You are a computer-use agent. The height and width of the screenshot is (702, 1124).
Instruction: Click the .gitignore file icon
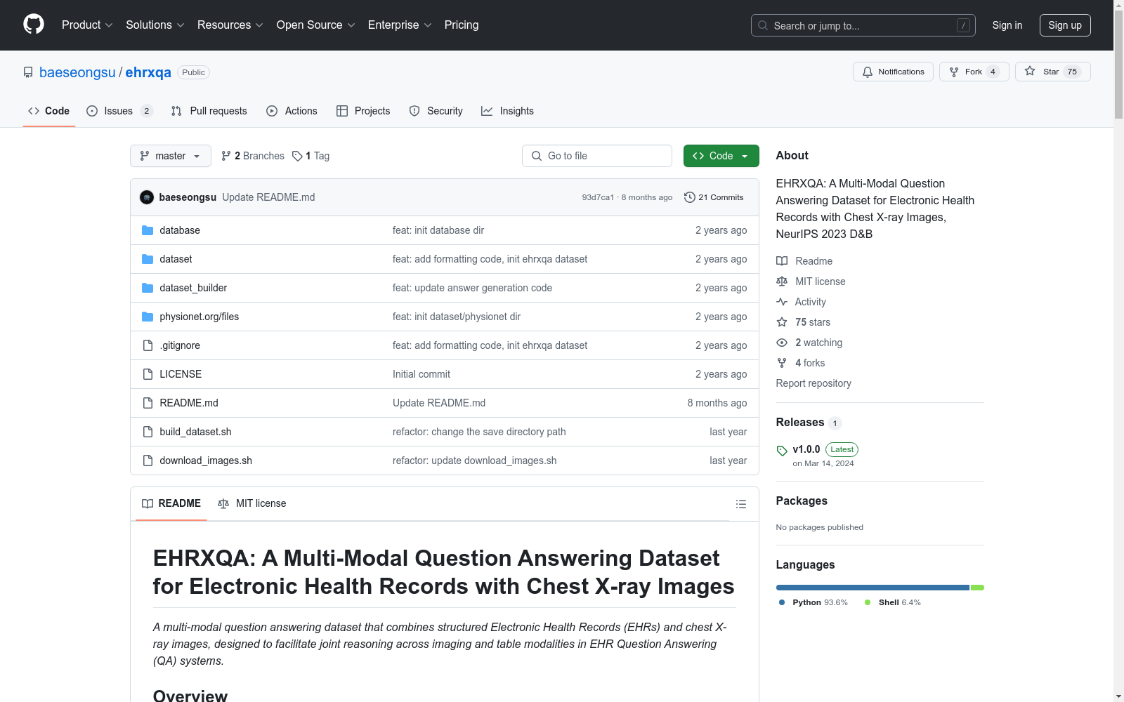[148, 345]
